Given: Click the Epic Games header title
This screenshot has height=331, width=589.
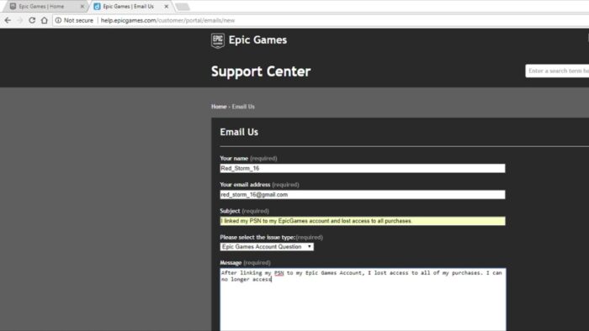Looking at the screenshot, I should pyautogui.click(x=257, y=39).
